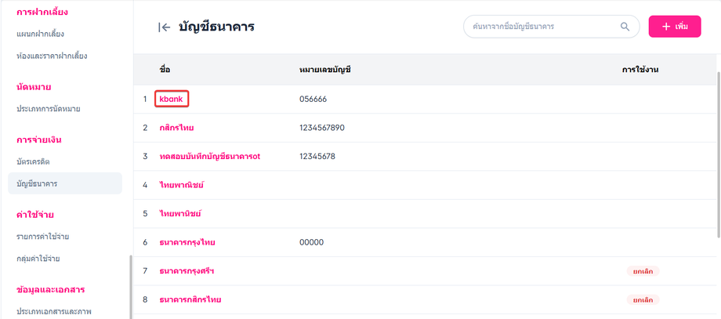721x319 pixels.
Task: Select บัญชีธนาคาร in sidebar
Action: (37, 183)
